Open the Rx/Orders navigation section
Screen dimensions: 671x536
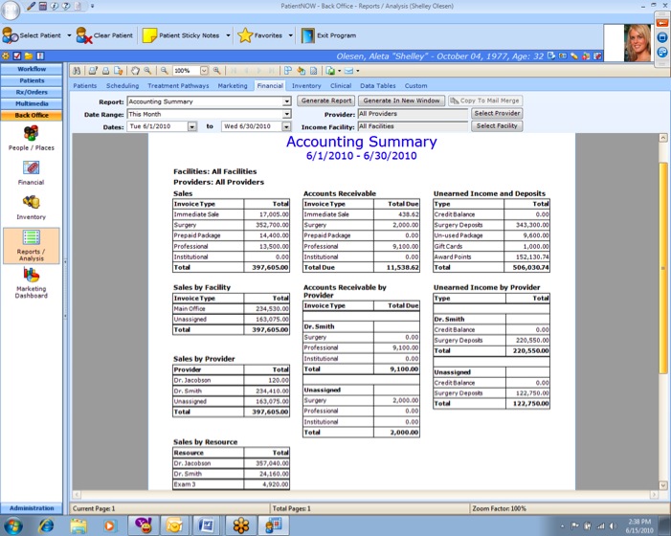pos(32,92)
